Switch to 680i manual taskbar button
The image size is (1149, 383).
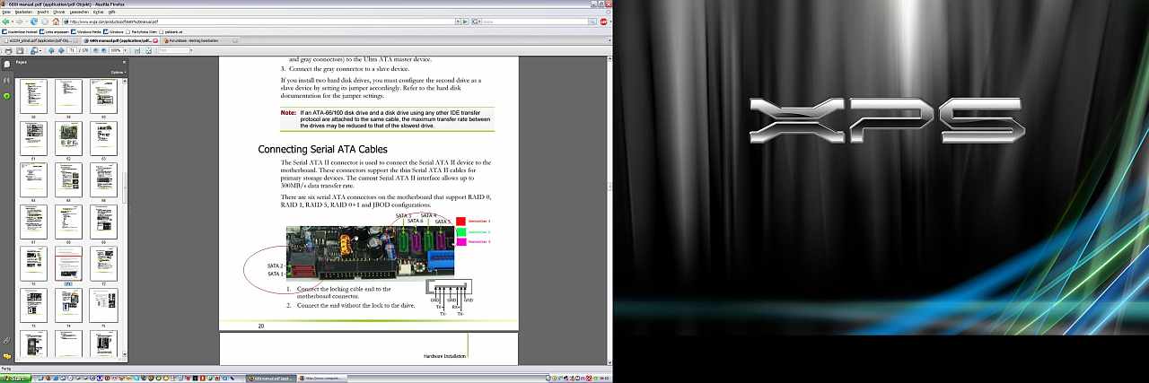point(272,378)
